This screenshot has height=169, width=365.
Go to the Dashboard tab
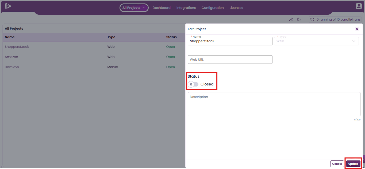click(162, 8)
